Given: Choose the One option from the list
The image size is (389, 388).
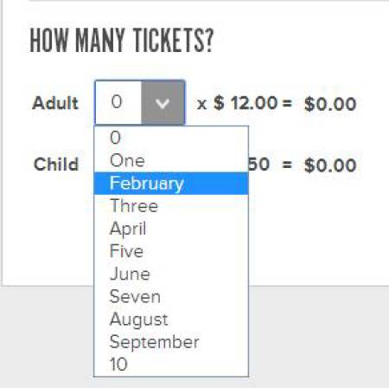Looking at the screenshot, I should point(171,160).
